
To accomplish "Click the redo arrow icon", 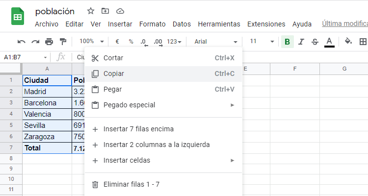I will pos(35,42).
